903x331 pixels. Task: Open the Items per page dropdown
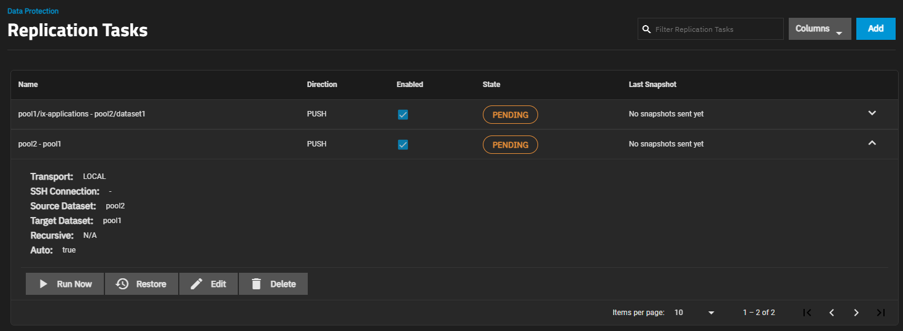pyautogui.click(x=694, y=313)
